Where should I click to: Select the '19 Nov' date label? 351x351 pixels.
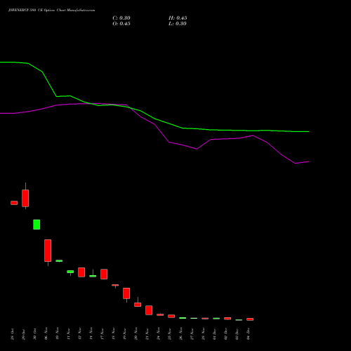coord(125,334)
